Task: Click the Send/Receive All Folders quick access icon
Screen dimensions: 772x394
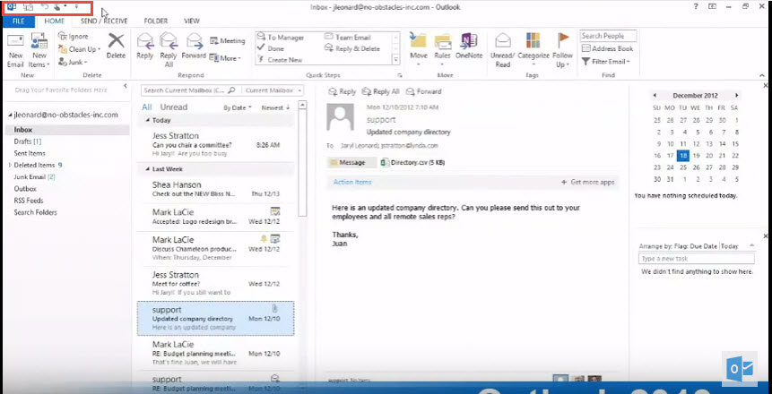Action: (28, 7)
